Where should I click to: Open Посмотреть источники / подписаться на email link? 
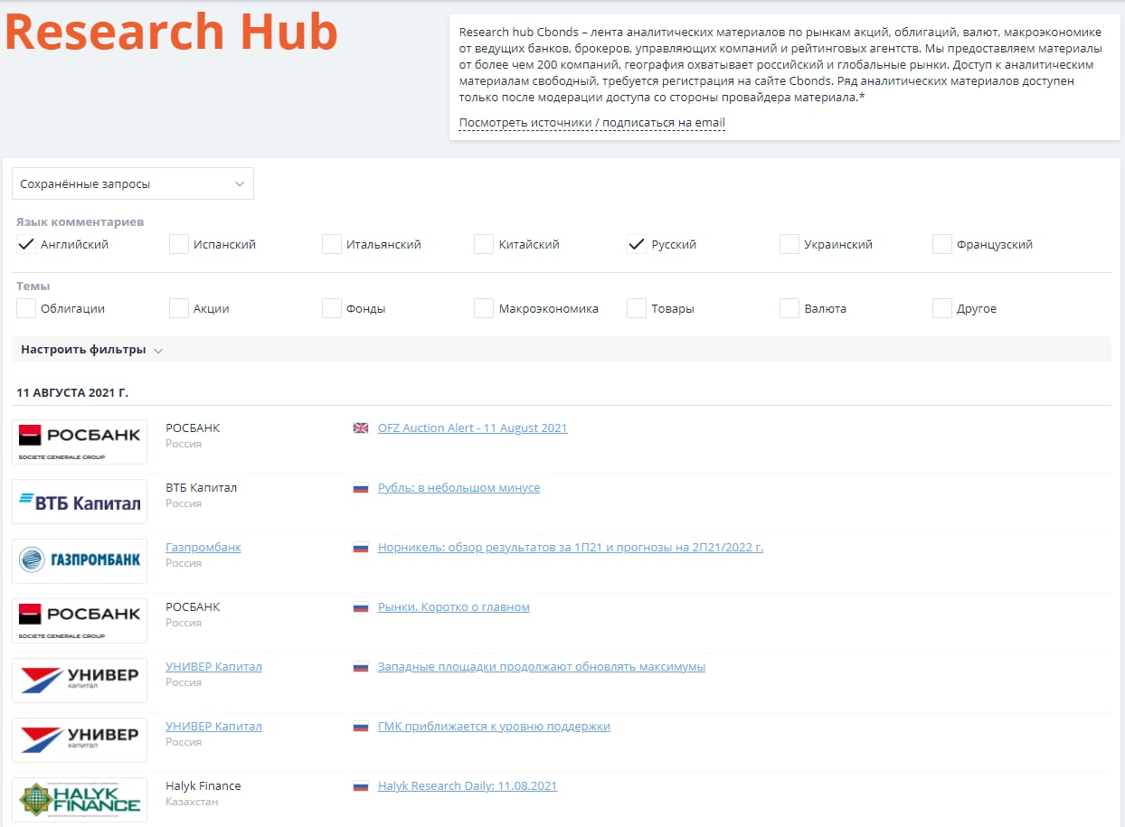coord(591,123)
